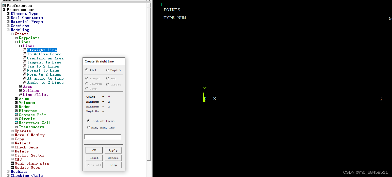Click the keypoint list input field

(103, 137)
